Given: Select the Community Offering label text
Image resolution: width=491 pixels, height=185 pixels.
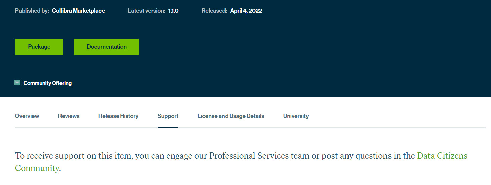Looking at the screenshot, I should (47, 83).
